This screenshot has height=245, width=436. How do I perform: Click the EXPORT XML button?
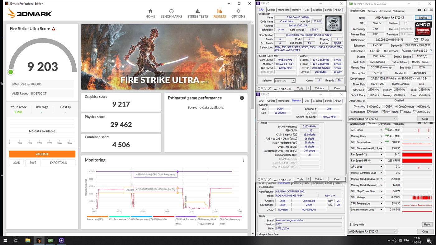tap(59, 163)
